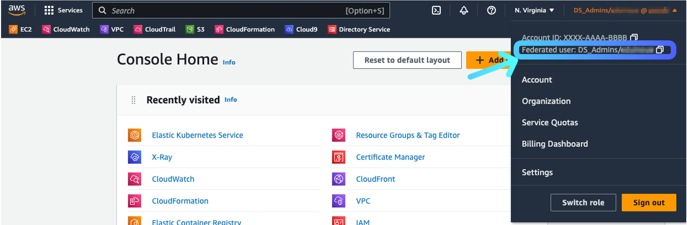Click the CloudFront service icon

point(339,179)
